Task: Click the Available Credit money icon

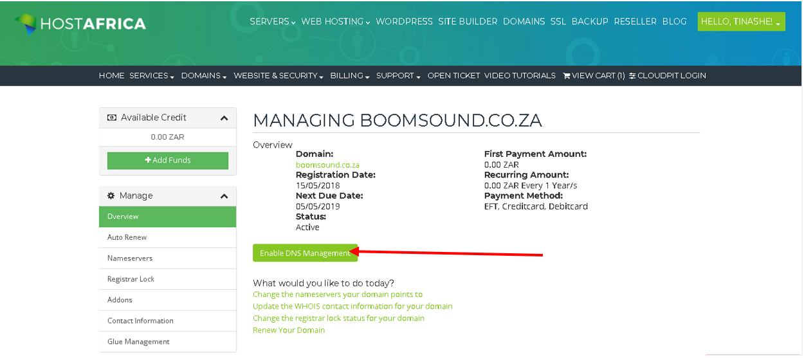Action: point(112,118)
